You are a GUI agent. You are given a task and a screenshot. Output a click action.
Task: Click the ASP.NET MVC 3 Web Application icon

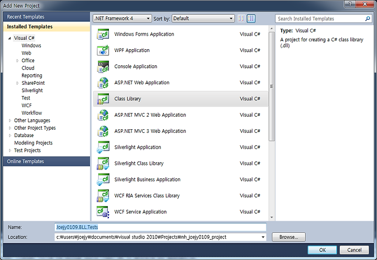pyautogui.click(x=103, y=131)
